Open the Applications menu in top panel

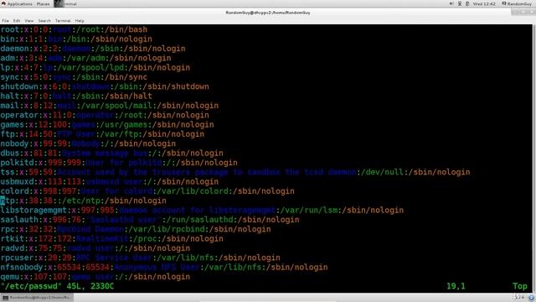(19, 3)
